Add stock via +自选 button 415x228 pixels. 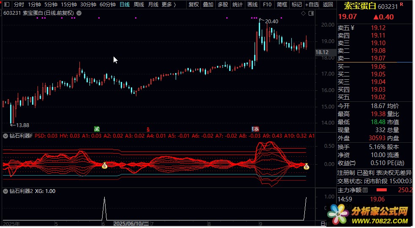pyautogui.click(x=312, y=5)
